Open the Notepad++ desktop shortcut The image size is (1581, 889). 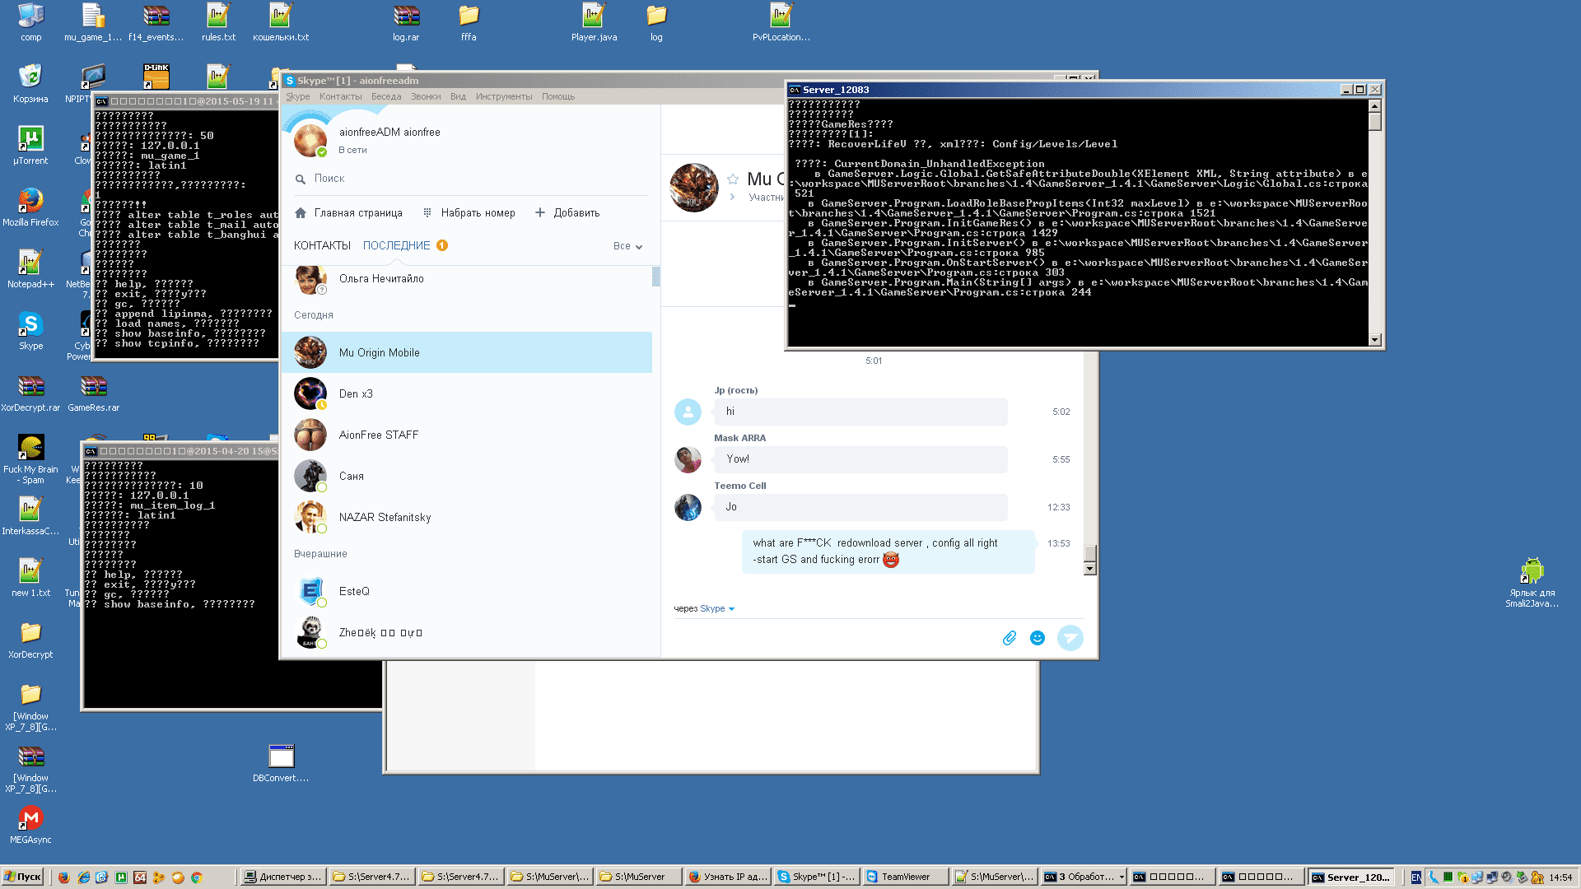(30, 268)
